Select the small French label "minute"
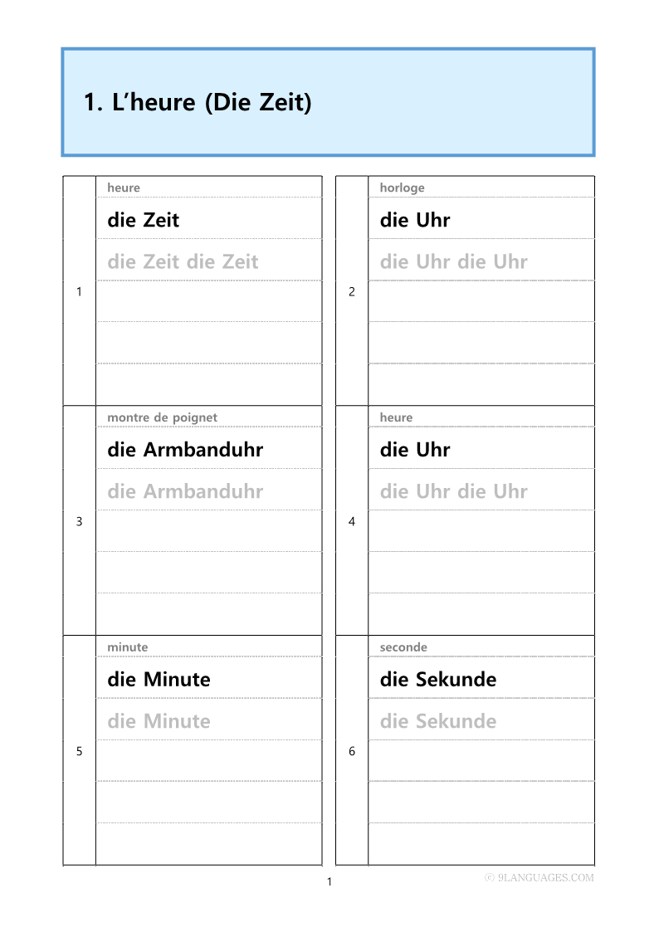Screen dimensions: 659x932 [127, 647]
